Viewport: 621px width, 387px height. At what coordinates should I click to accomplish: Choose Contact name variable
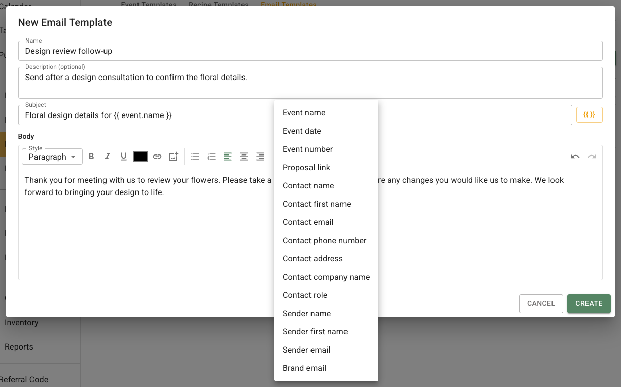pyautogui.click(x=326, y=185)
